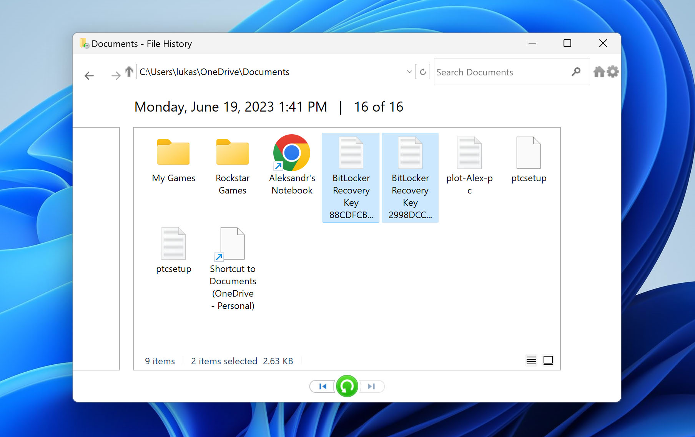Switch to details list view
The width and height of the screenshot is (695, 437).
pyautogui.click(x=531, y=360)
